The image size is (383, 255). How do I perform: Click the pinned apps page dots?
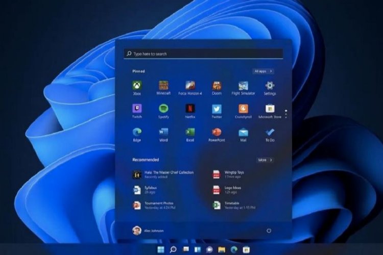pos(286,114)
